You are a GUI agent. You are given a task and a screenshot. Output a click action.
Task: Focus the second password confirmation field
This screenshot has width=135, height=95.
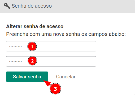coord(51,61)
